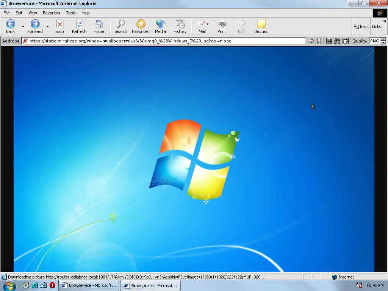This screenshot has width=388, height=291.
Task: Stop the page from loading
Action: (x=59, y=27)
